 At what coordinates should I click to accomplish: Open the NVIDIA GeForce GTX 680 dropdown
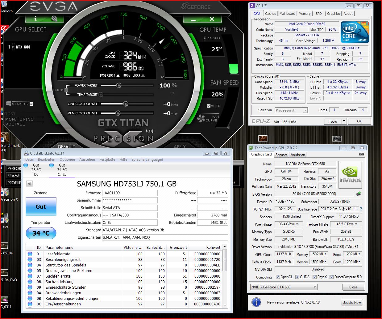[284, 287]
